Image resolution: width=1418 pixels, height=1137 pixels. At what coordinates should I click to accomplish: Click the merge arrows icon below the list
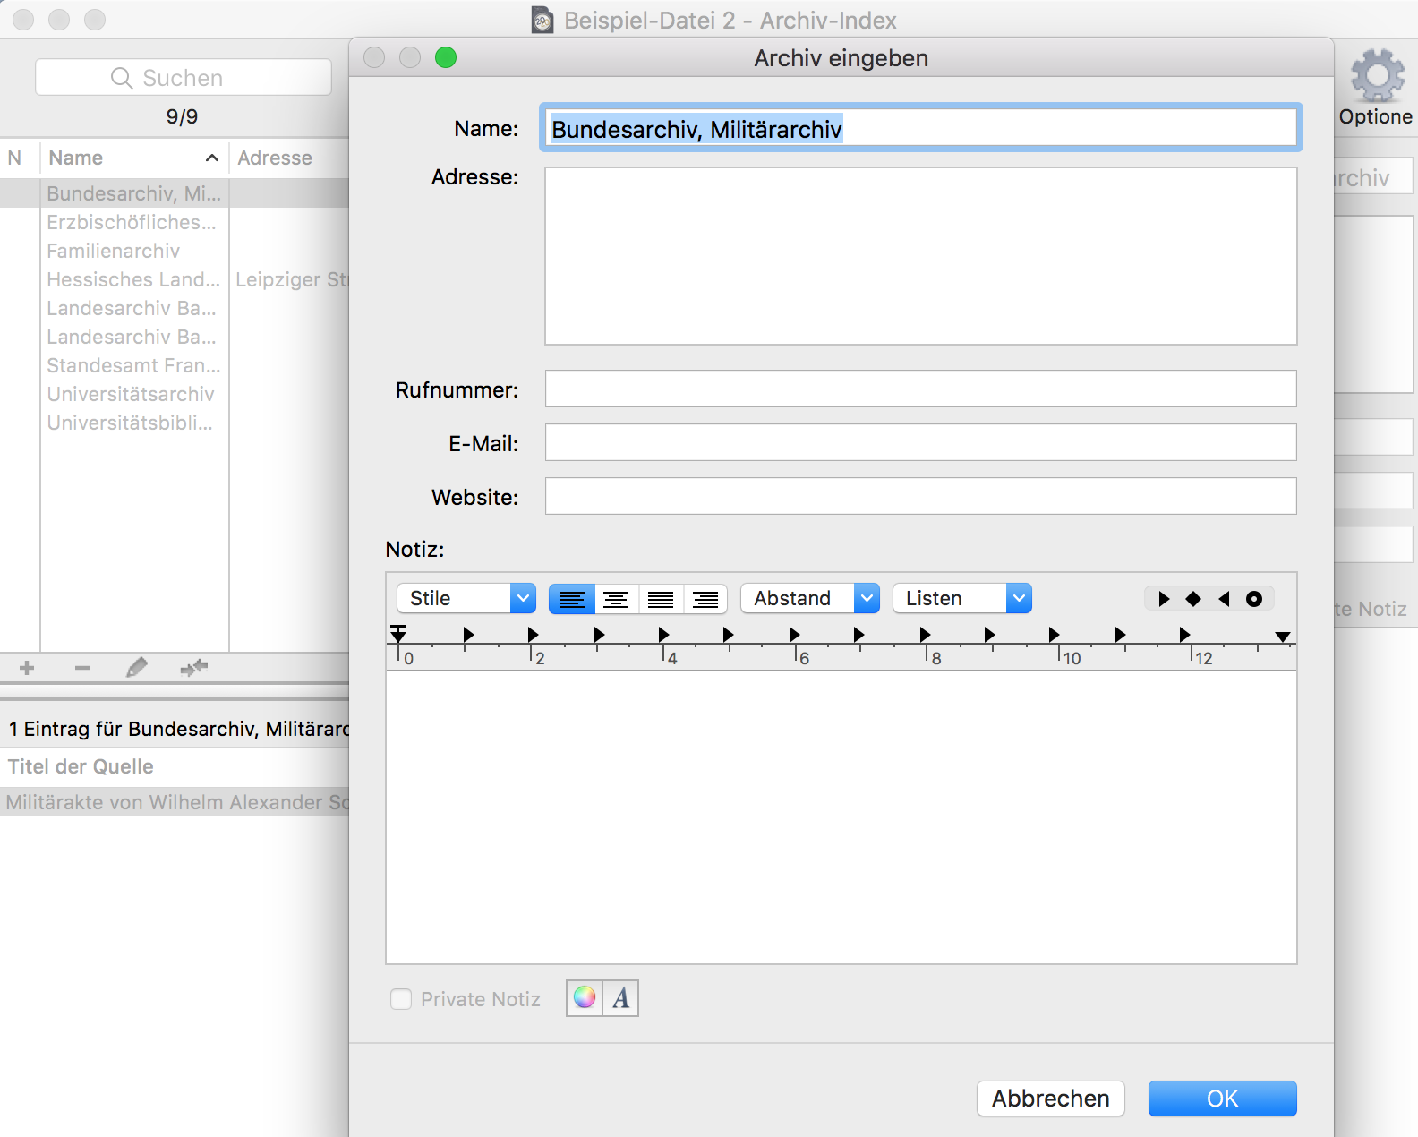(193, 668)
